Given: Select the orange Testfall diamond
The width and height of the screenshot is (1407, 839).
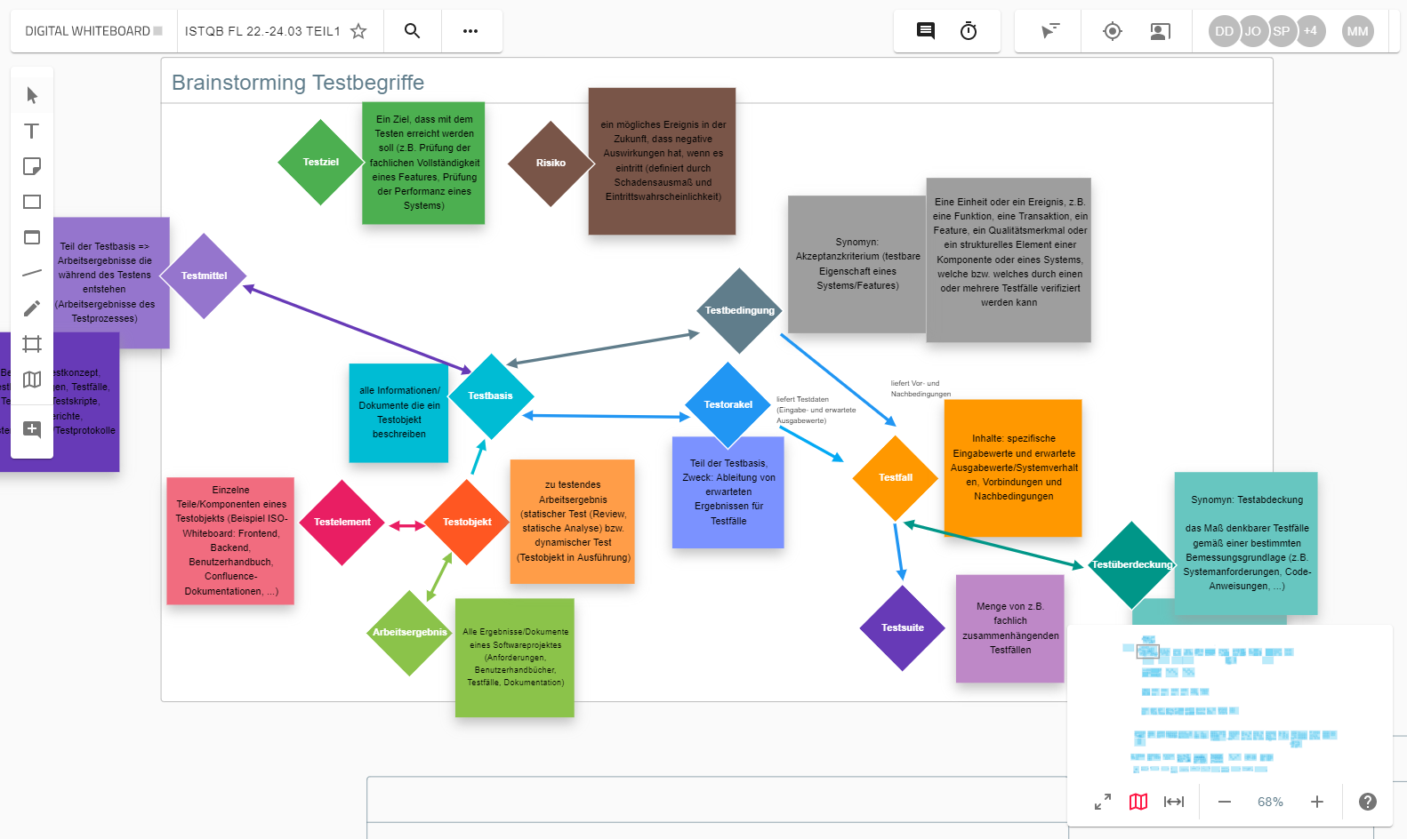Looking at the screenshot, I should click(x=896, y=478).
